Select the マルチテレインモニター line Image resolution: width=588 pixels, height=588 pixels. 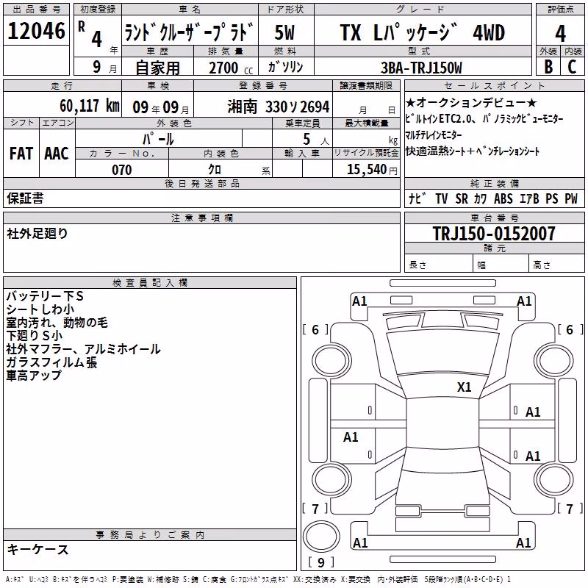pos(434,135)
